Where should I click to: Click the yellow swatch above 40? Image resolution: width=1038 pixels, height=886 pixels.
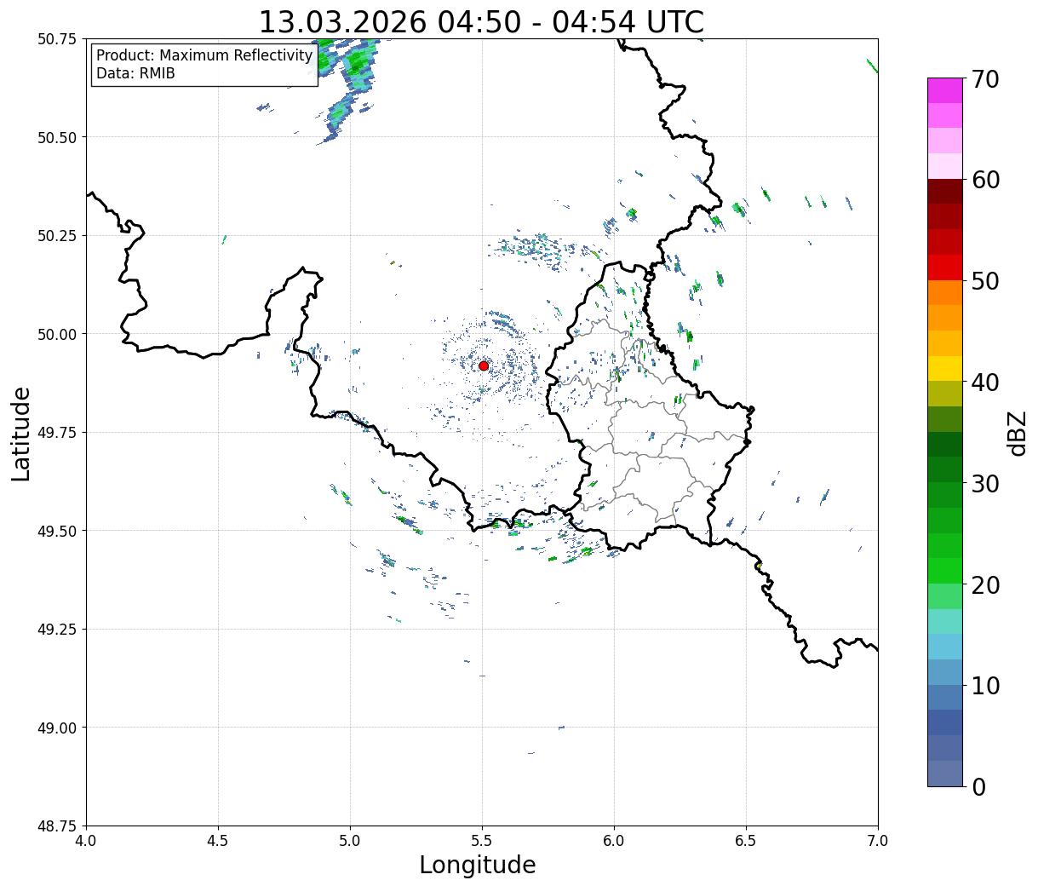click(x=945, y=368)
